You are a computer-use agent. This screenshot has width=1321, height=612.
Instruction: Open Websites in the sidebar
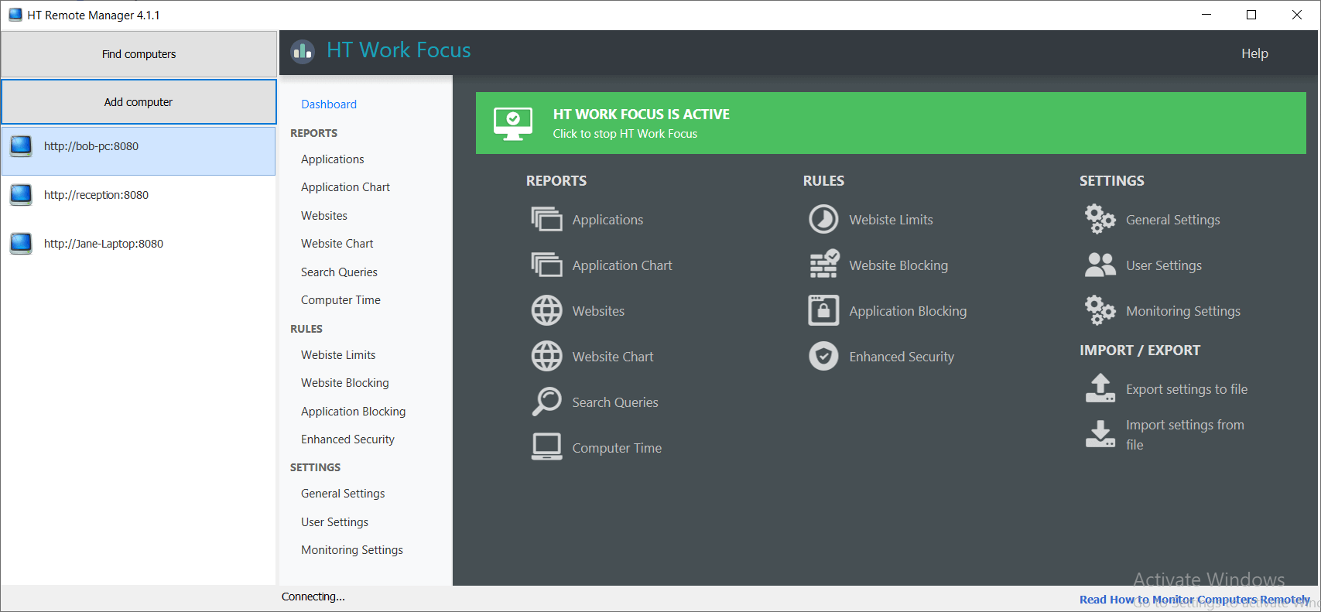324,216
